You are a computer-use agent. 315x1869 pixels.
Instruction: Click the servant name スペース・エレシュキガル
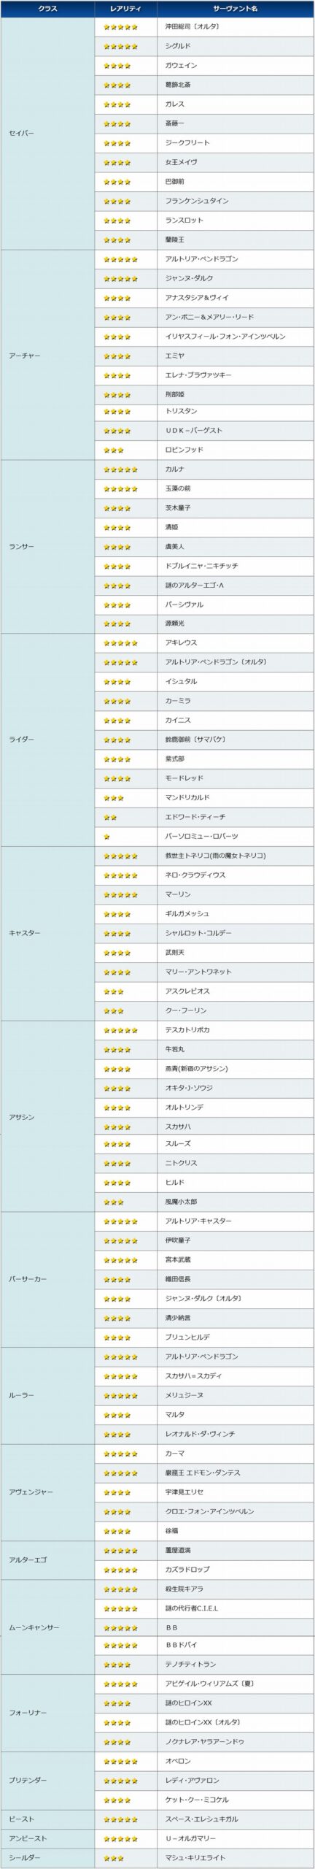pos(202,1819)
